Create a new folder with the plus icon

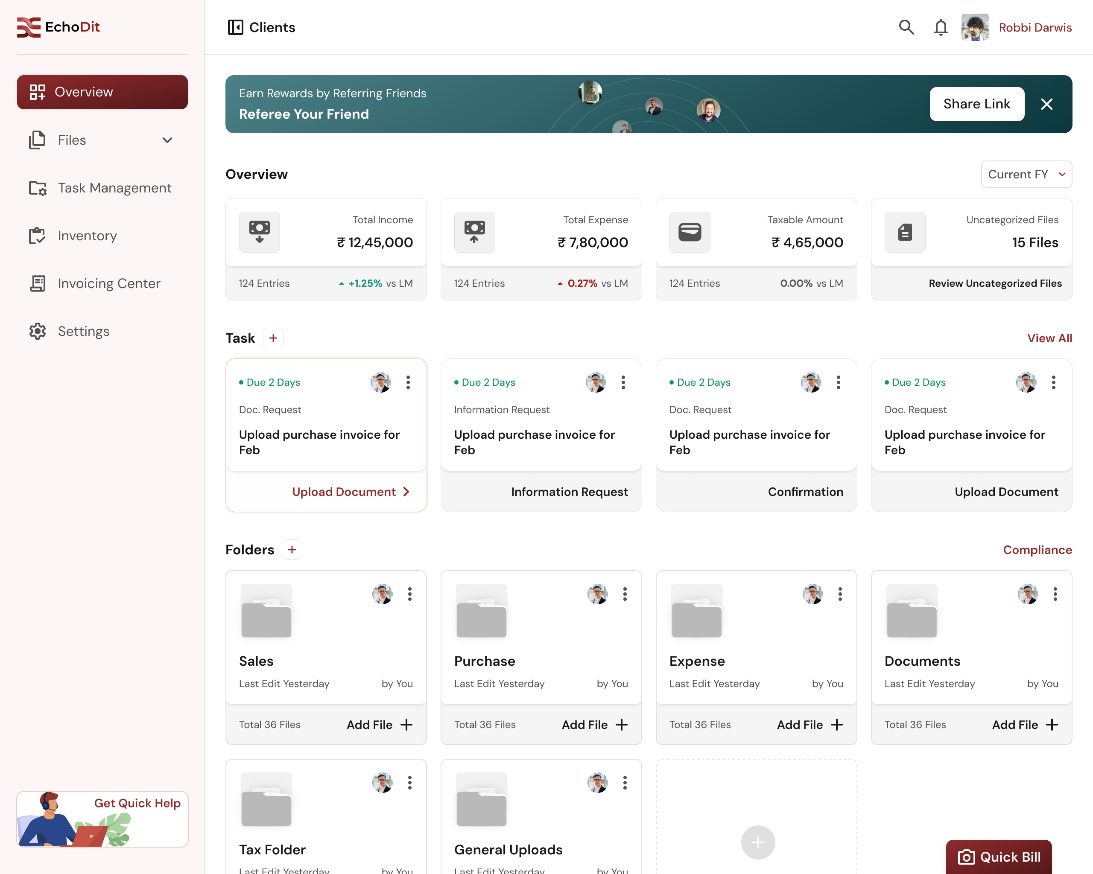tap(292, 549)
